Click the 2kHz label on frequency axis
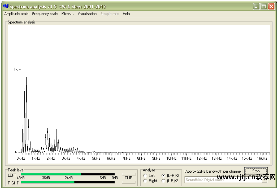This screenshot has height=189, width=278. click(51, 158)
